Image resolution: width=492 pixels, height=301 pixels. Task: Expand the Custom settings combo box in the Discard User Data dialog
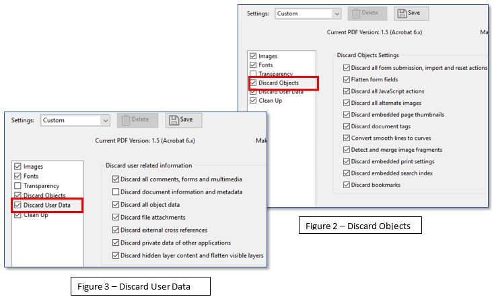coord(105,120)
